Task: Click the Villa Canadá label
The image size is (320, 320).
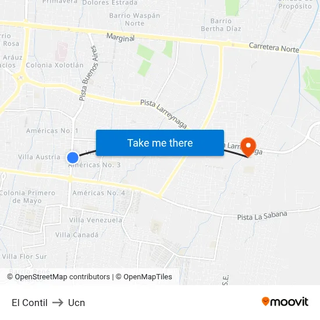Action: [77, 235]
